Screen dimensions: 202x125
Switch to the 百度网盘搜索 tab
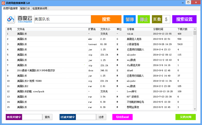pos(10,8)
